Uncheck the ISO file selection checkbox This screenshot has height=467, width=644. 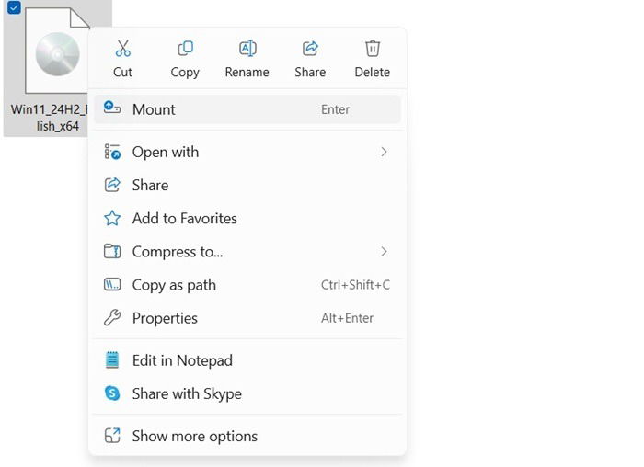pos(14,8)
